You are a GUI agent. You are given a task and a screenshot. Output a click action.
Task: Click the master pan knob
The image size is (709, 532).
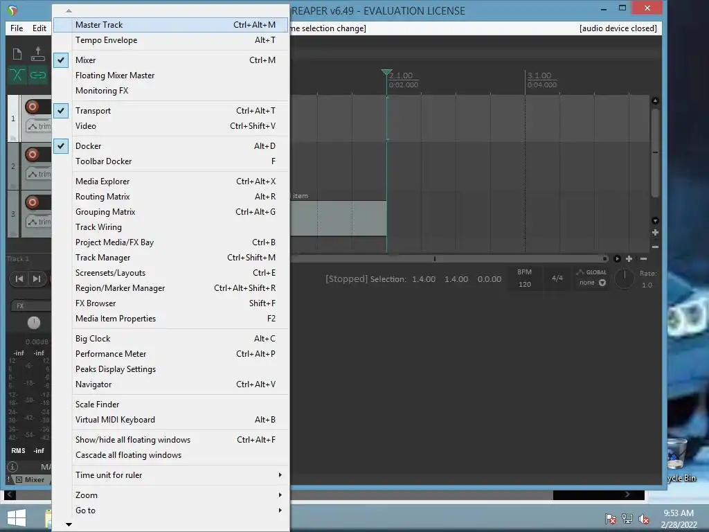click(x=34, y=323)
